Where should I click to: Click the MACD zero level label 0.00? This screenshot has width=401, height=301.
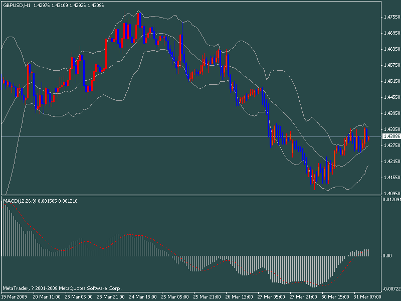[387, 256]
